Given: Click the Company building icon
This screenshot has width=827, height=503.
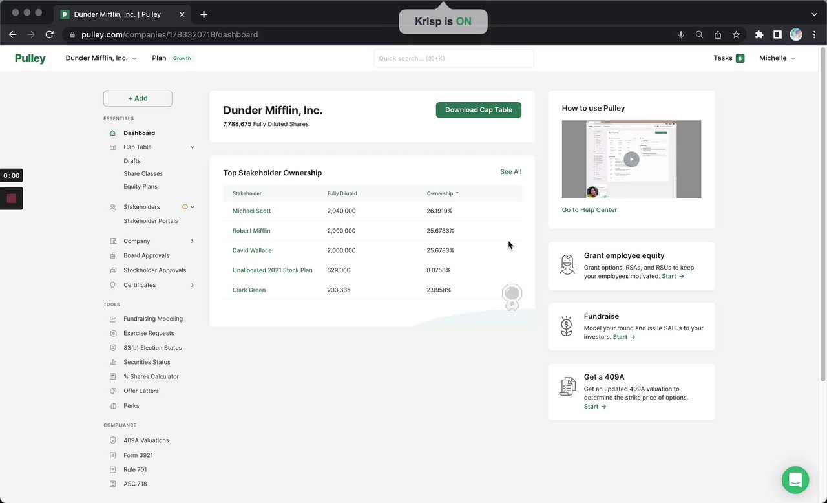Looking at the screenshot, I should point(113,241).
